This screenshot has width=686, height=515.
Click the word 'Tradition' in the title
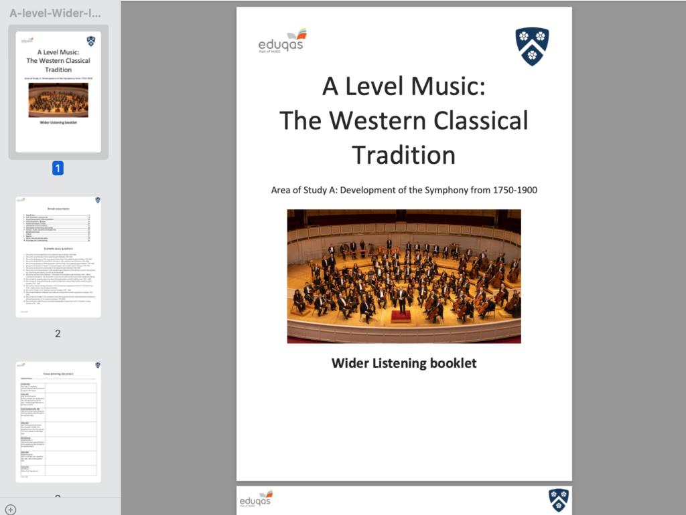pyautogui.click(x=403, y=155)
